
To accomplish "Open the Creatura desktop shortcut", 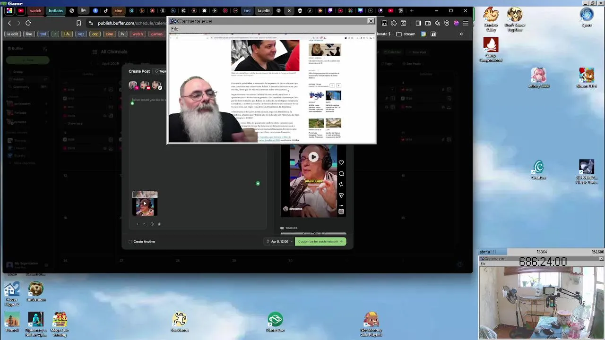I will (539, 170).
